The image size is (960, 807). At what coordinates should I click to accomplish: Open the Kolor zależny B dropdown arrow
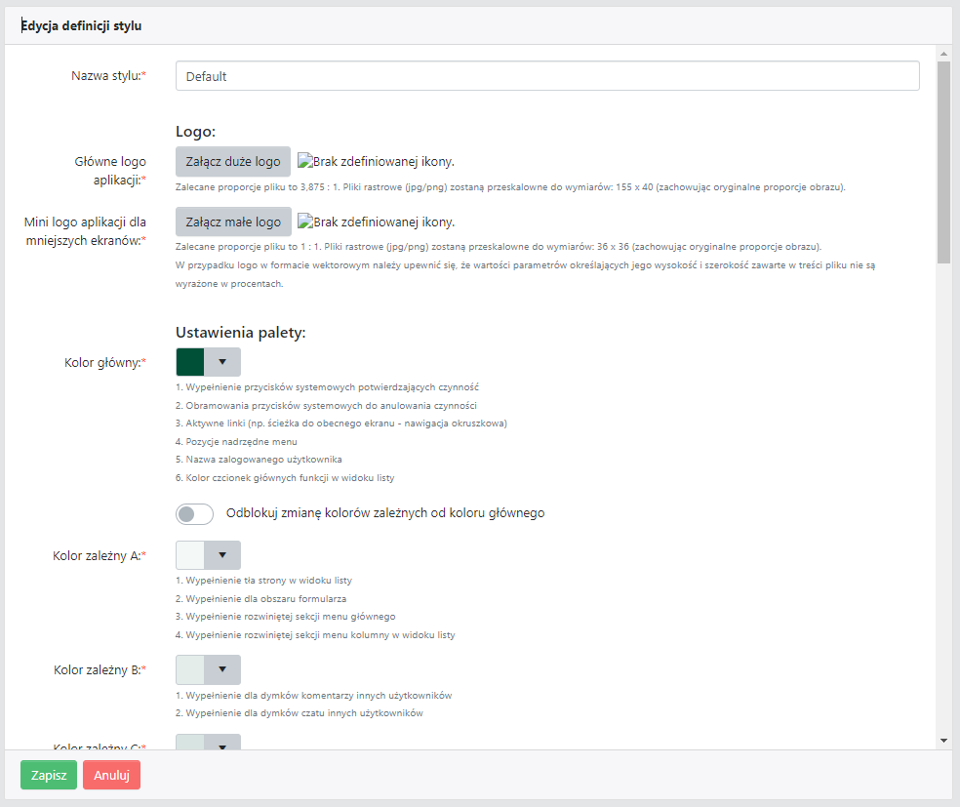[x=222, y=669]
